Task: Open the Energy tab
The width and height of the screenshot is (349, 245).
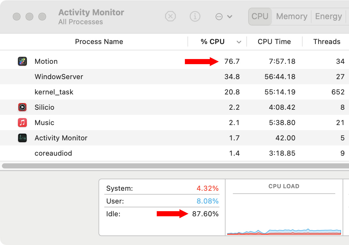Action: click(x=328, y=16)
